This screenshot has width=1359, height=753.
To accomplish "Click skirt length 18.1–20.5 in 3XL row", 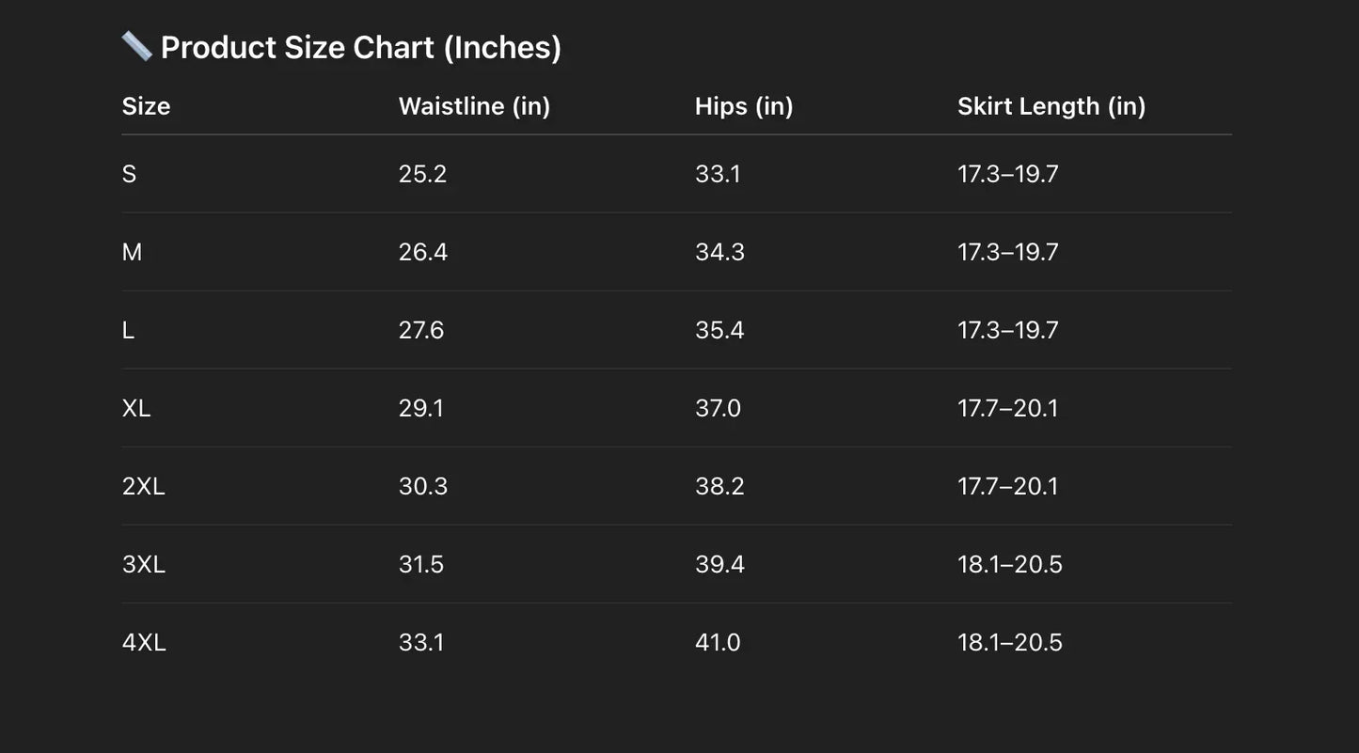I will tap(1009, 564).
